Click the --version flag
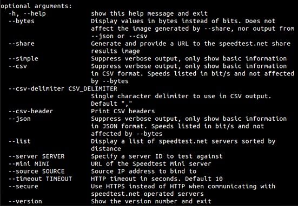The image size is (298, 206). (x=25, y=201)
